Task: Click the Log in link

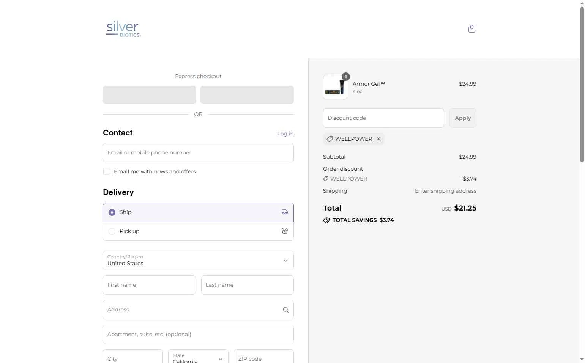Action: click(285, 134)
